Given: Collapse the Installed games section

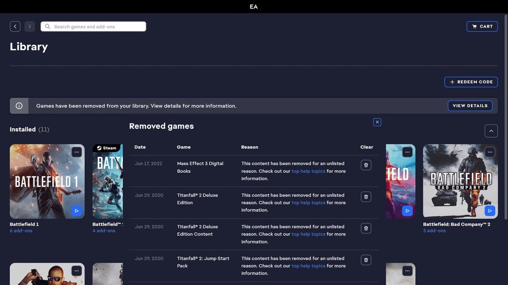Looking at the screenshot, I should 491,131.
